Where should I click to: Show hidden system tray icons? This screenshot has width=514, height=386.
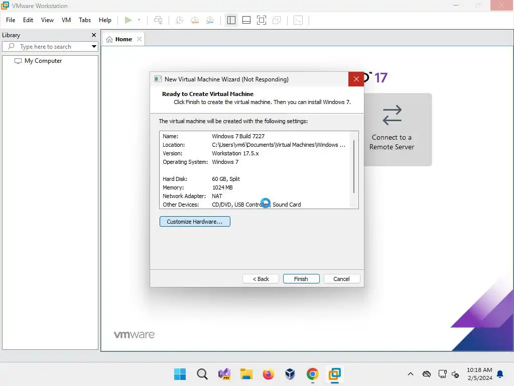(411, 374)
